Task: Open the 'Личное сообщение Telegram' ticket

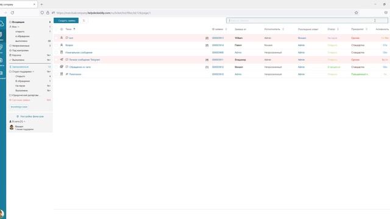Action: 84,60
